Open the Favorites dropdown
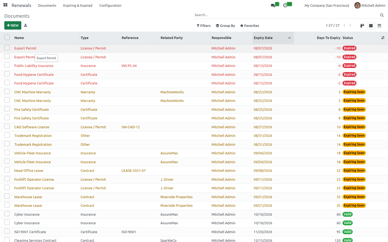This screenshot has width=388, height=242. click(250, 26)
